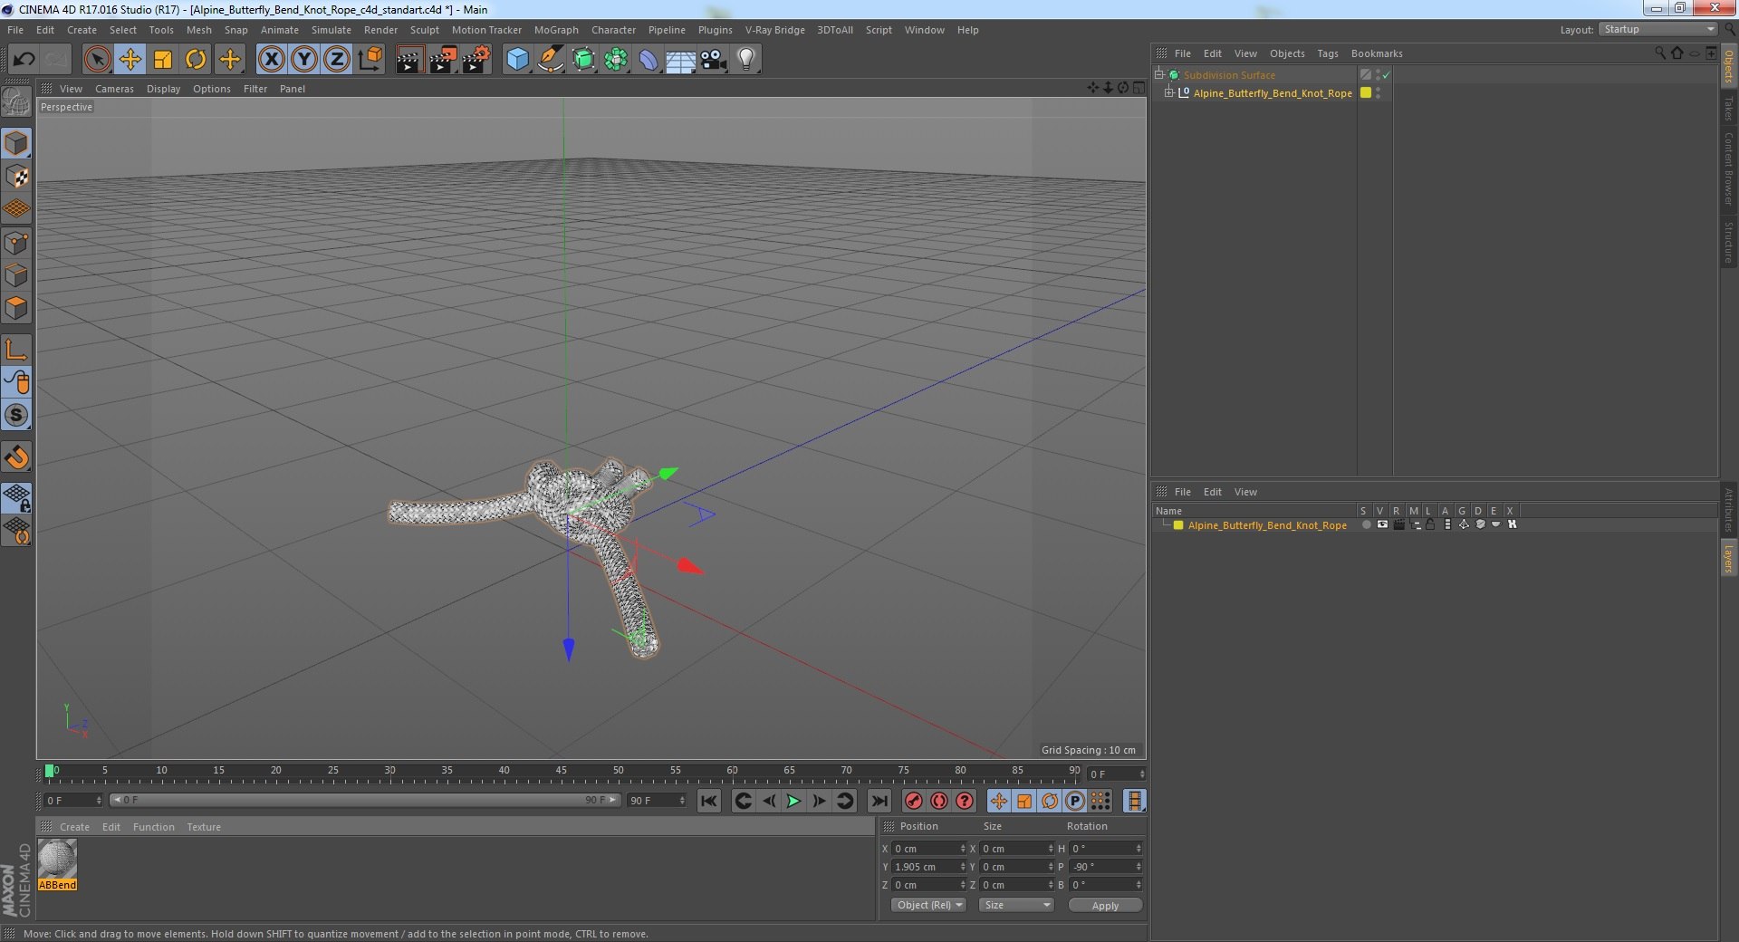This screenshot has width=1739, height=942.
Task: Activate the Move tool
Action: tap(130, 60)
